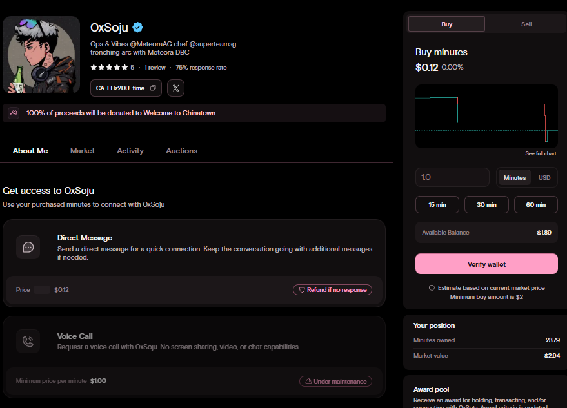Switch to the Sell tab

526,24
